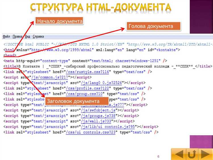Click the 'charset=windows-1251' text
This screenshot has width=213, height=160.
click(x=137, y=61)
